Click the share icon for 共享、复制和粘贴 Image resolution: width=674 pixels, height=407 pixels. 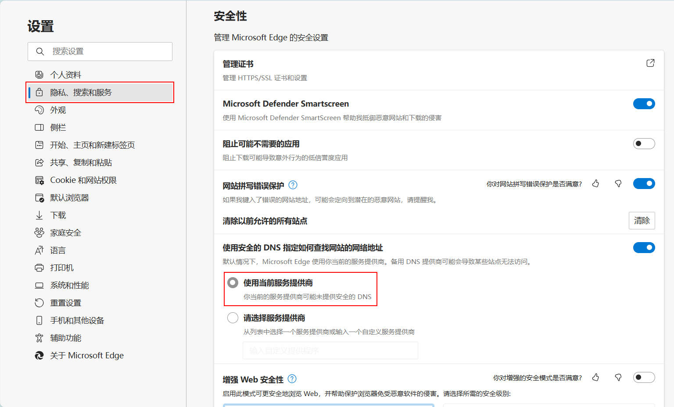tap(39, 162)
